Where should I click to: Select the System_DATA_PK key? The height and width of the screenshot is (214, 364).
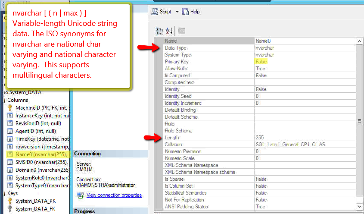pos(36,201)
